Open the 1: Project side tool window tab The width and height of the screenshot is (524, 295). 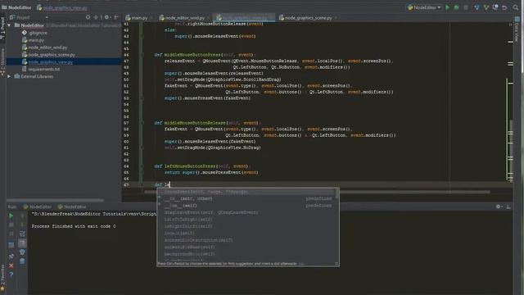click(x=2, y=27)
